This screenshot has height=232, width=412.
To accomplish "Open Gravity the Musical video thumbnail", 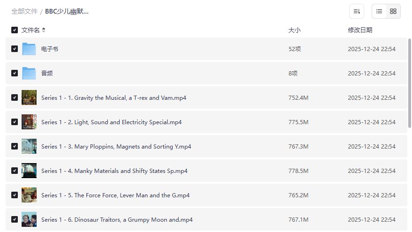I will tap(29, 97).
